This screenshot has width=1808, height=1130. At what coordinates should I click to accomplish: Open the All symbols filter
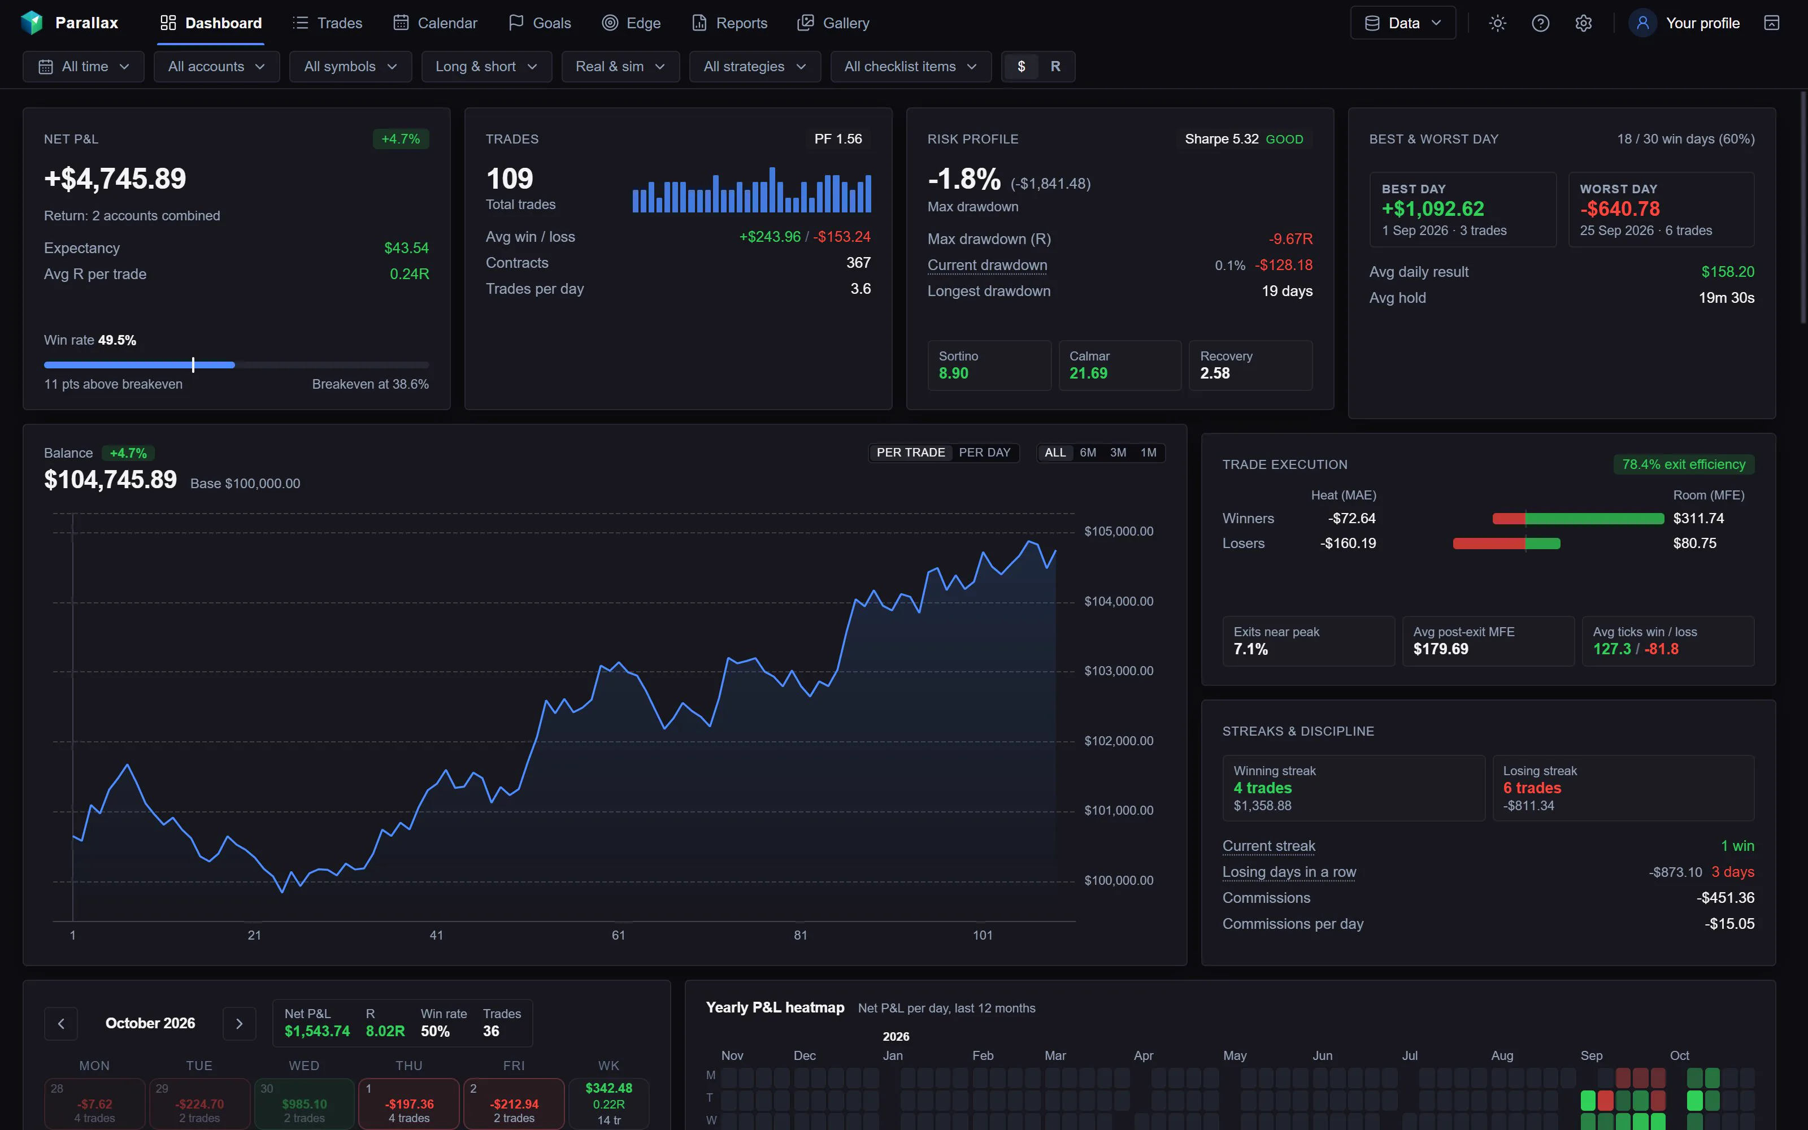coord(350,67)
